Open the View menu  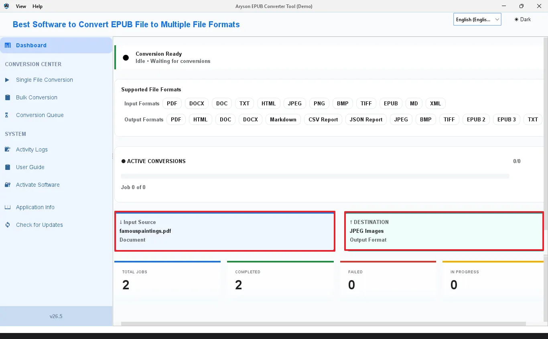point(21,6)
